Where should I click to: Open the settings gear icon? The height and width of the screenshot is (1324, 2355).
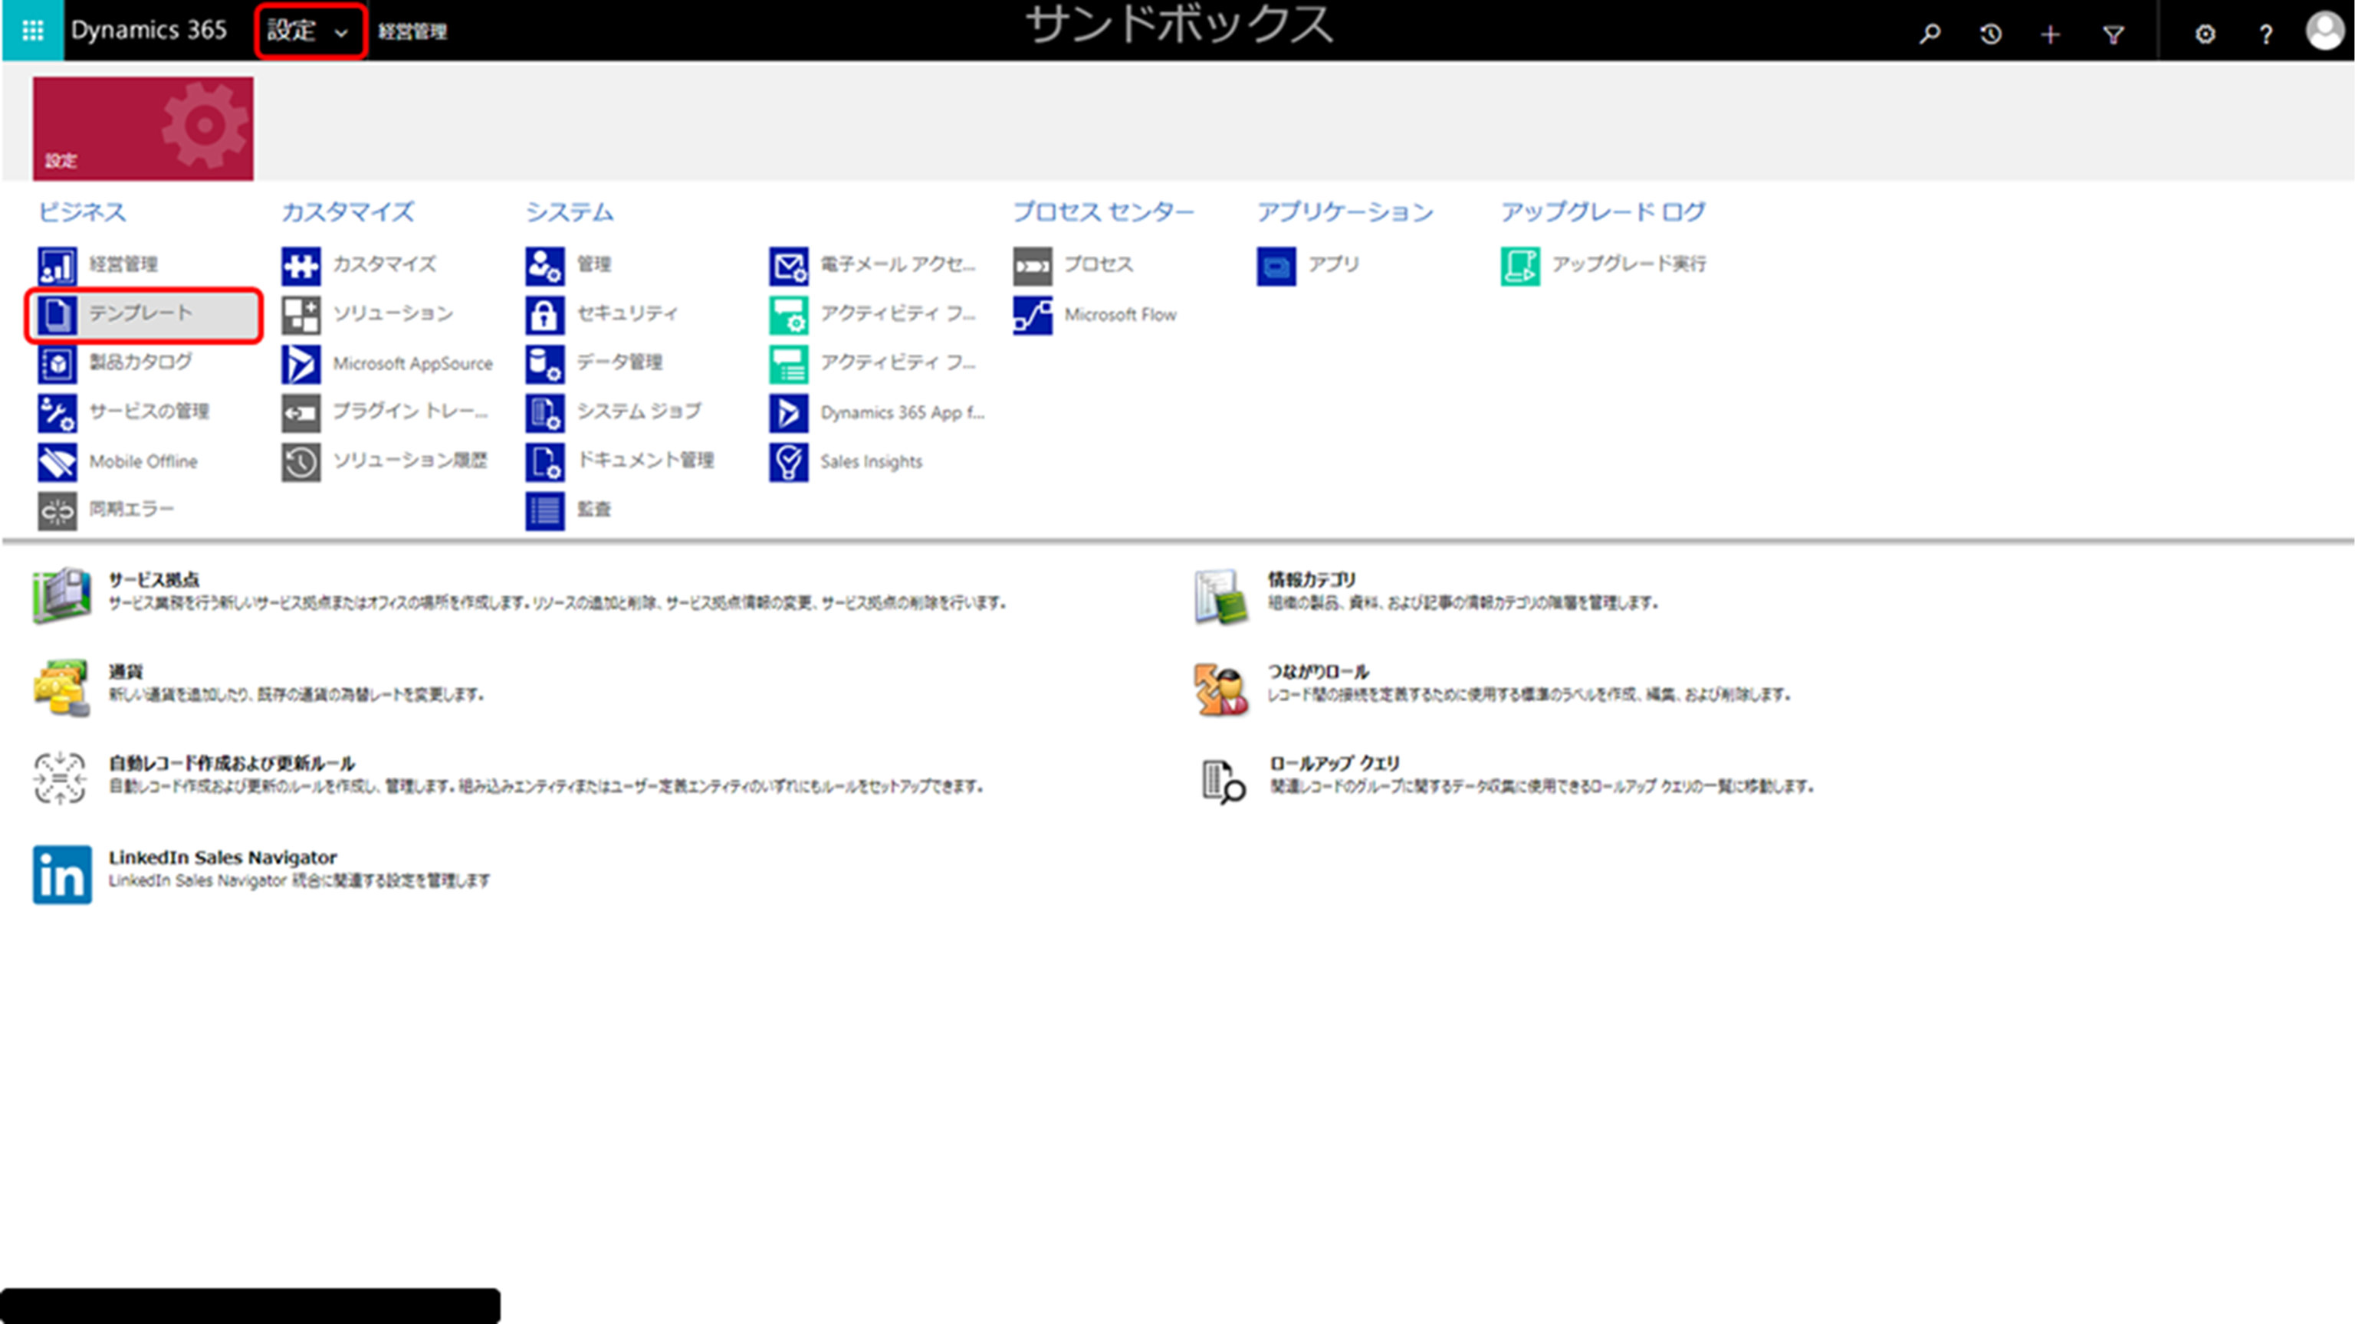pos(2205,34)
